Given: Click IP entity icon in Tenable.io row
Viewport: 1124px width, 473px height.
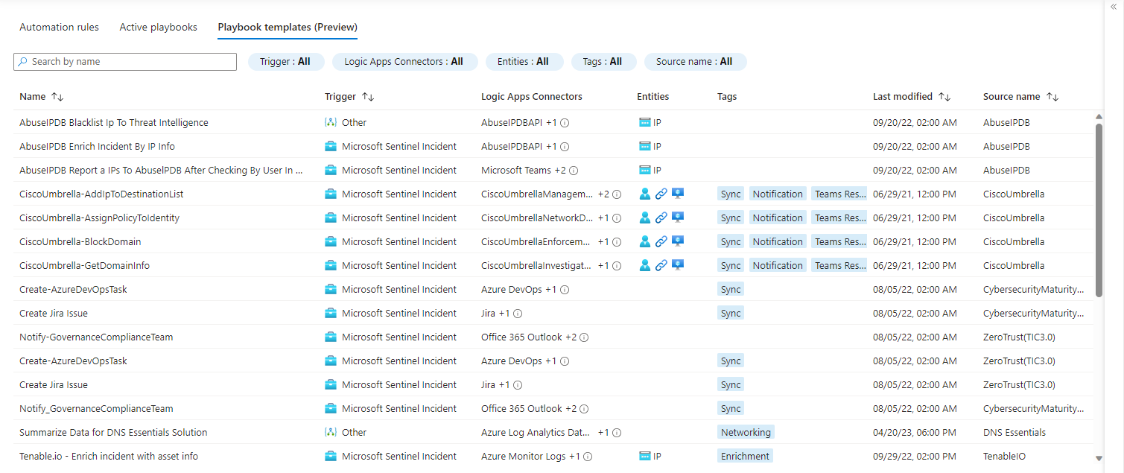Looking at the screenshot, I should pyautogui.click(x=645, y=456).
